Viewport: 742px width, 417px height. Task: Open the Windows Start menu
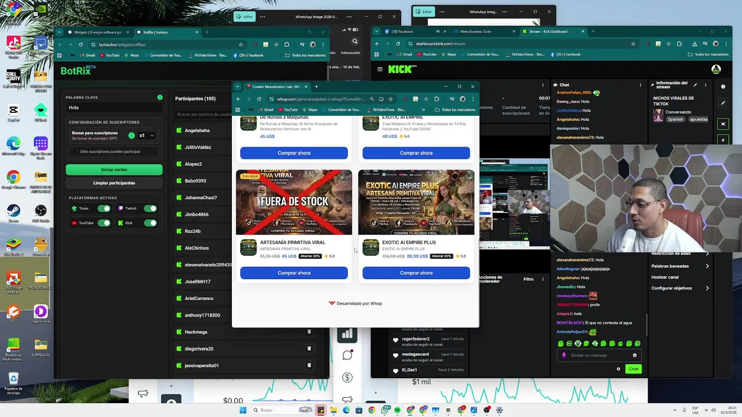pyautogui.click(x=243, y=410)
